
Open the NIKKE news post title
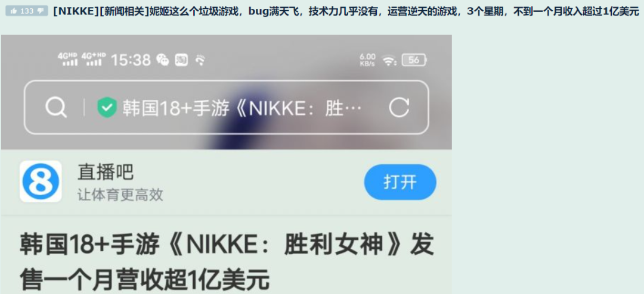346,11
